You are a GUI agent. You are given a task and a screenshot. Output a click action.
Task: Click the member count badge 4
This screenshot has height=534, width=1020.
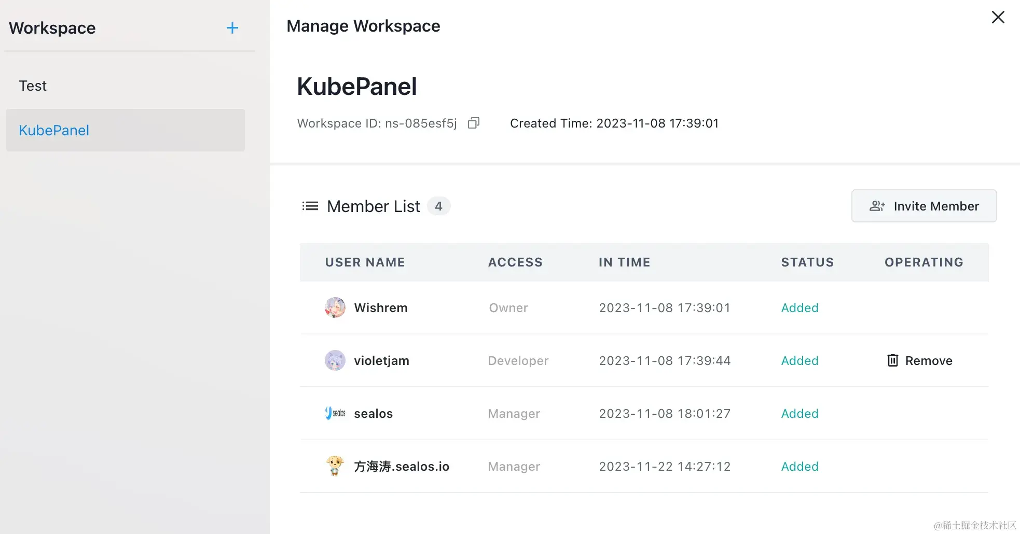[438, 206]
